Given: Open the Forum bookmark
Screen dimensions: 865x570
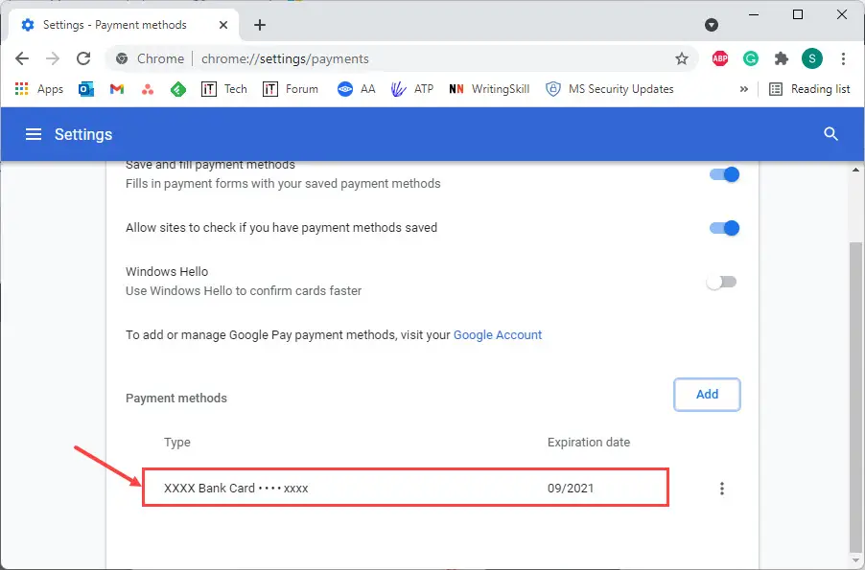Looking at the screenshot, I should (291, 89).
